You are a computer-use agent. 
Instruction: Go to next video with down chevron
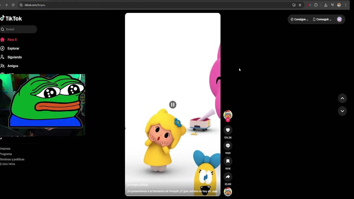[342, 111]
